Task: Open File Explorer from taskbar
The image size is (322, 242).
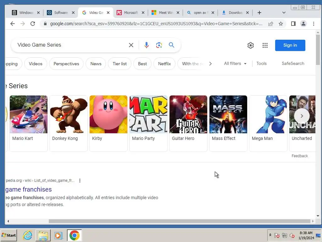Action: pyautogui.click(x=43, y=235)
